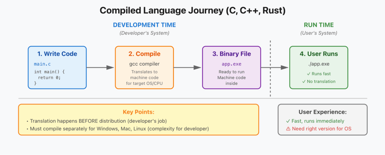Click the 'Key Points:' heading
The width and height of the screenshot is (385, 155).
pos(138,112)
